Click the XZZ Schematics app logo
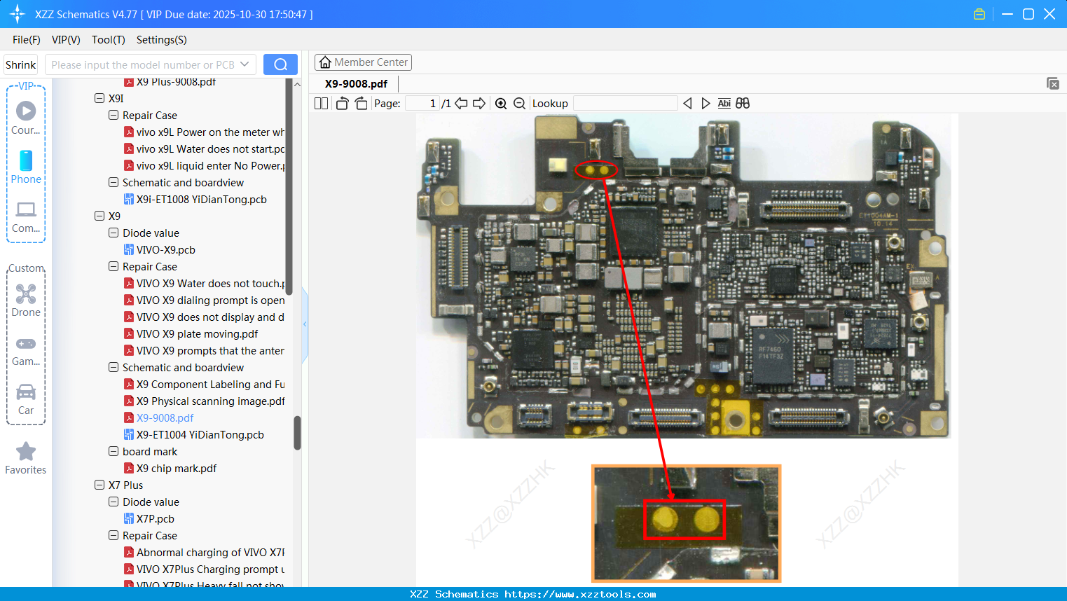This screenshot has height=601, width=1067. pyautogui.click(x=18, y=14)
